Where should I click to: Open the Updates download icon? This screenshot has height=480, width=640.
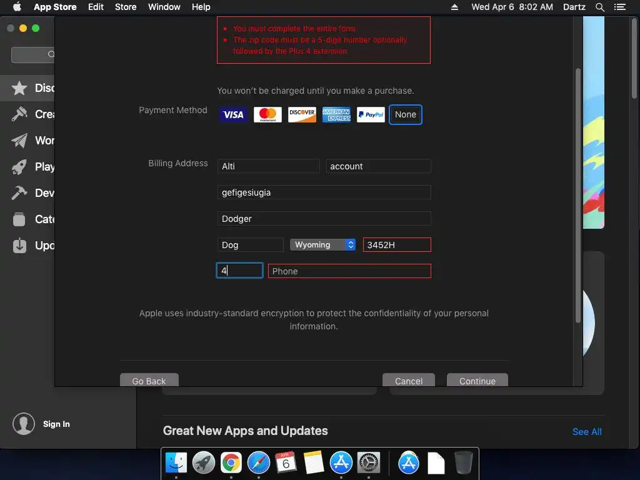click(19, 245)
